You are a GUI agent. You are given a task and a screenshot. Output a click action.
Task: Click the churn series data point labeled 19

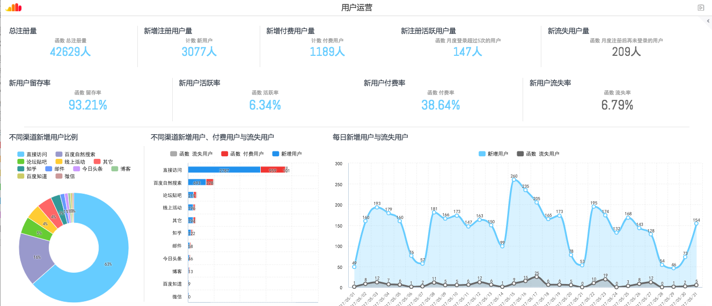[x=605, y=279]
